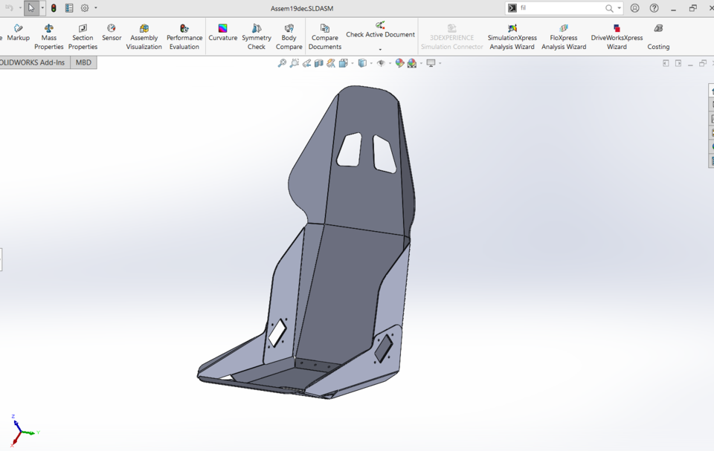Open the Section Properties tool
Viewport: 714px width, 451px height.
click(x=82, y=36)
